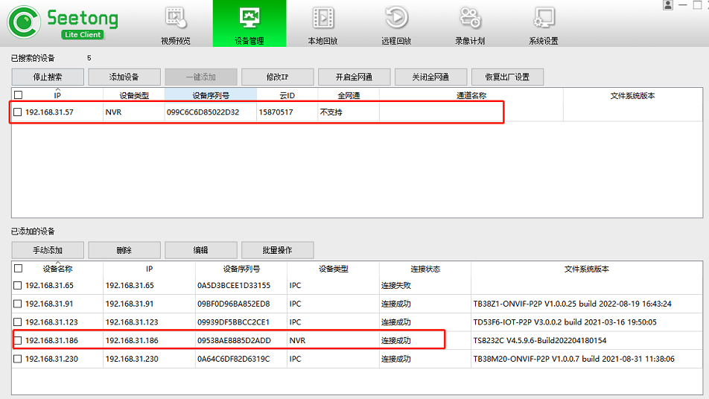Select the checkbox for device 192.168.31.65

[x=18, y=286]
